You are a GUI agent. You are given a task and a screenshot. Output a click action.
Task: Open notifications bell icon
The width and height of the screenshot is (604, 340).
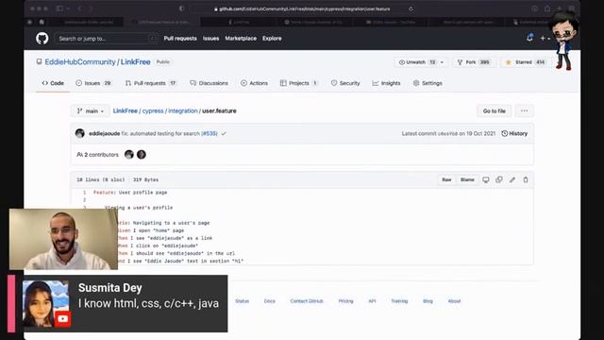point(530,38)
